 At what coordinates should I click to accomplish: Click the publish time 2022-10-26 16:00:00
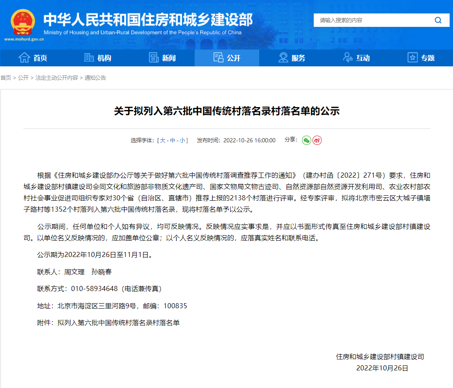point(249,141)
